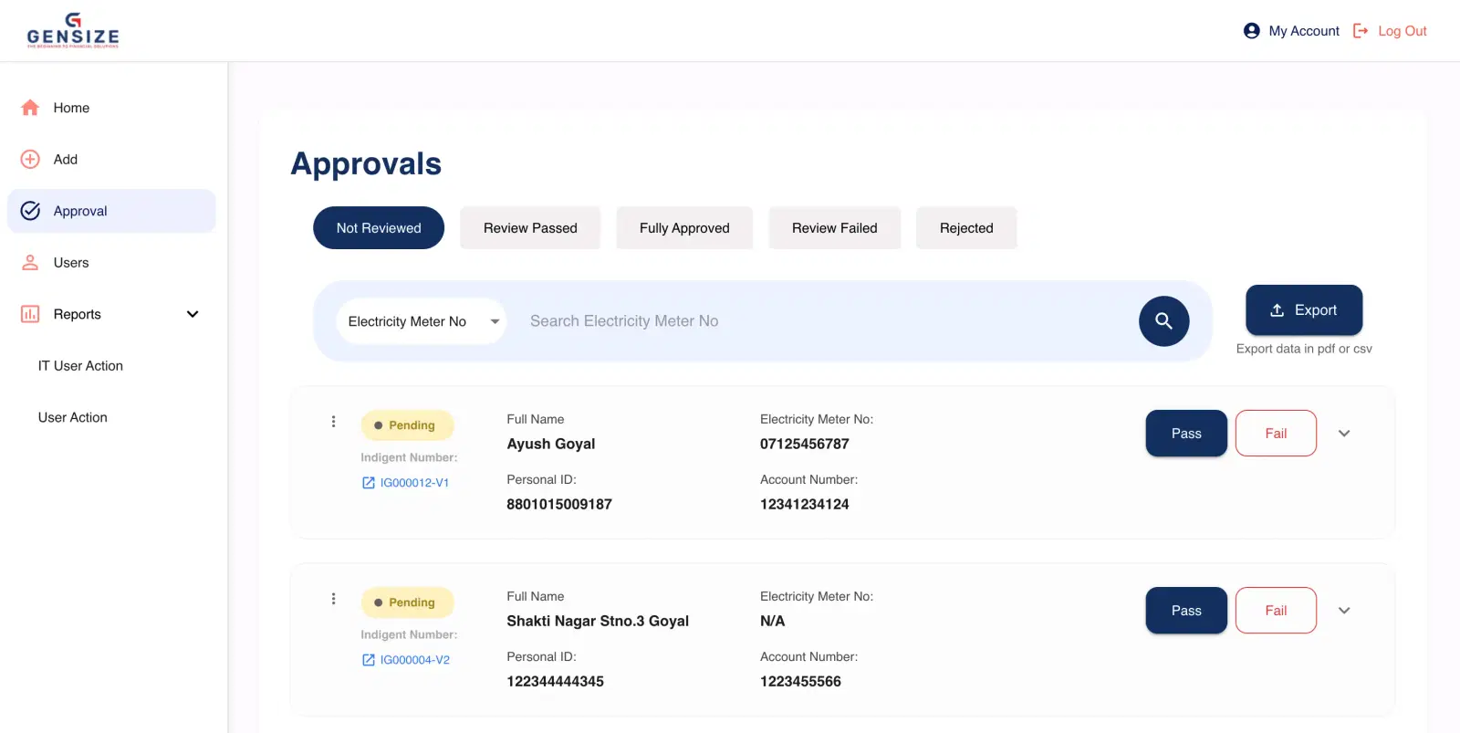Open User Action report

tap(73, 417)
